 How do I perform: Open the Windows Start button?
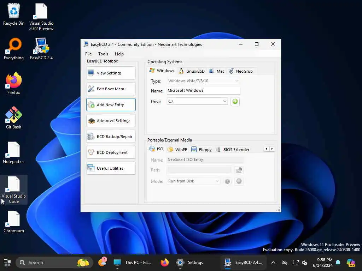point(7,263)
